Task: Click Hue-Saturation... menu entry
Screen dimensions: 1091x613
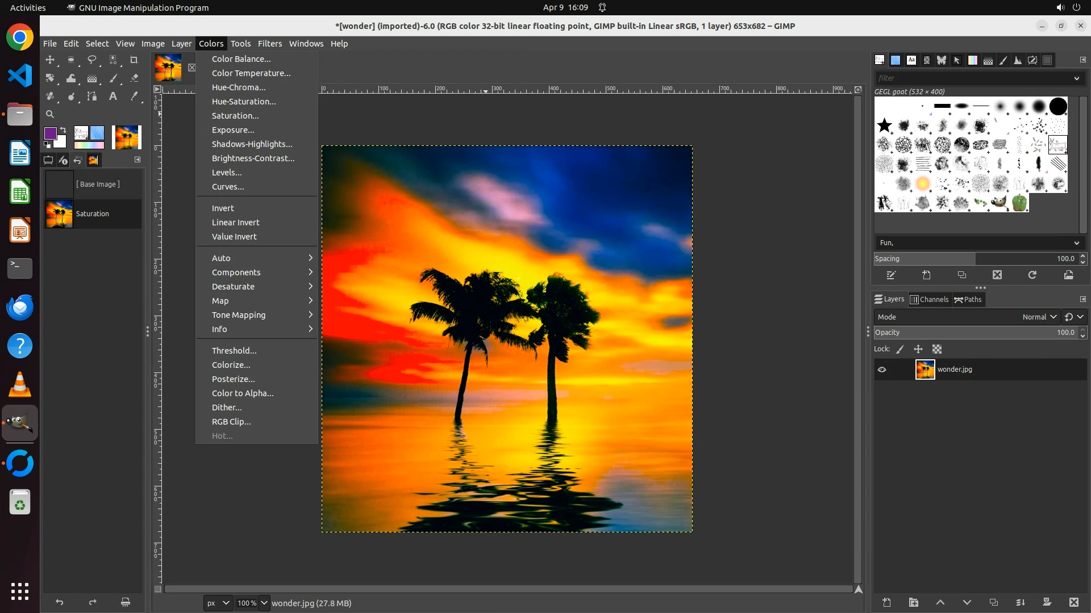Action: [x=244, y=102]
